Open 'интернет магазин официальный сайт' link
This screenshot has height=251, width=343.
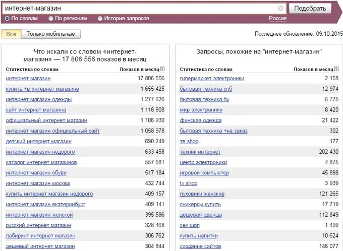coord(53,131)
